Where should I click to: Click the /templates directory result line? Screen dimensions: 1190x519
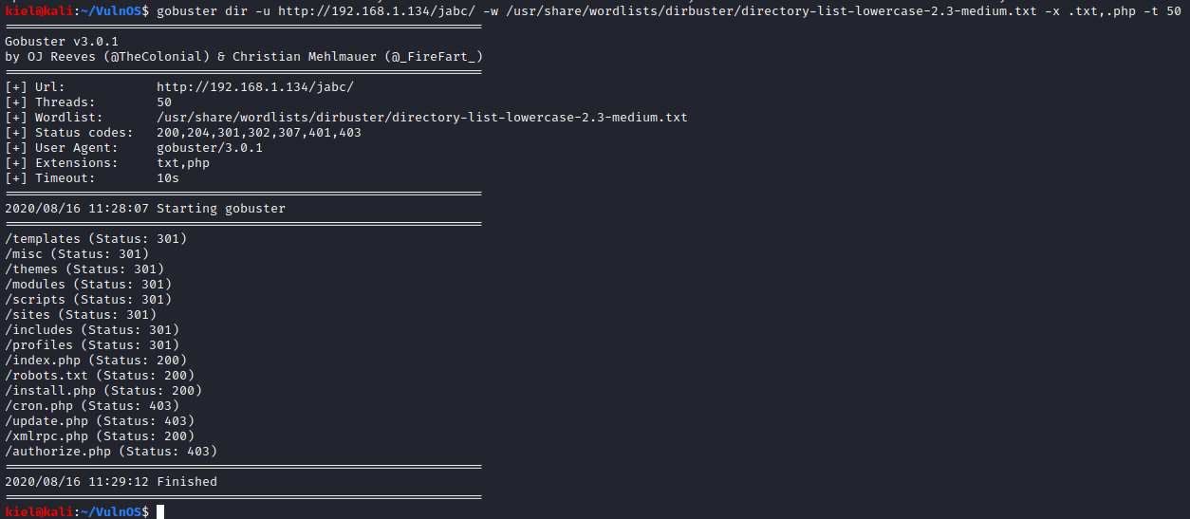pos(96,239)
